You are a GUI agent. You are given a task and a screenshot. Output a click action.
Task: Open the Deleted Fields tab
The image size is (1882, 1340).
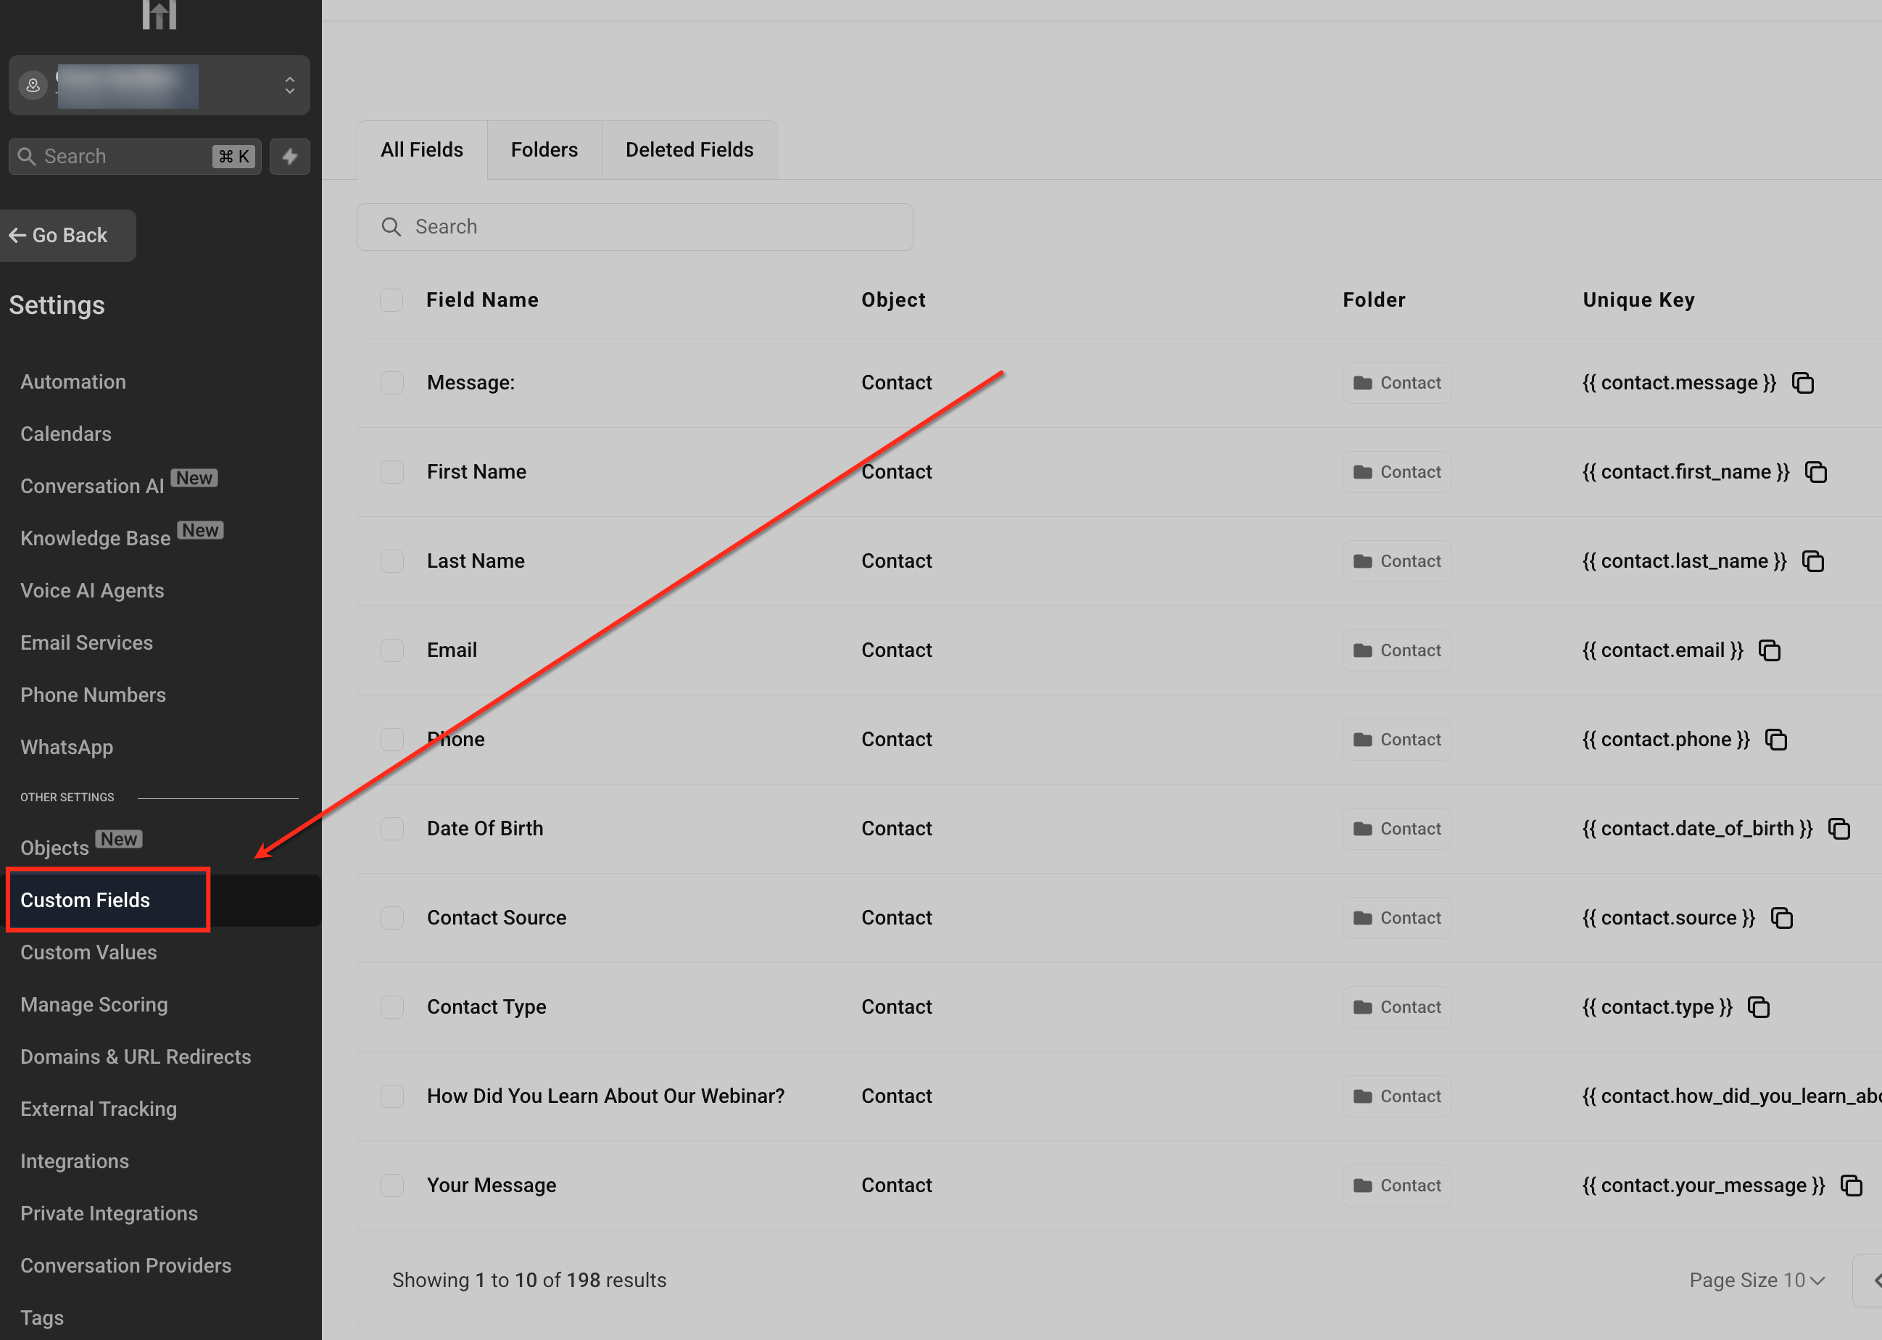pos(689,149)
